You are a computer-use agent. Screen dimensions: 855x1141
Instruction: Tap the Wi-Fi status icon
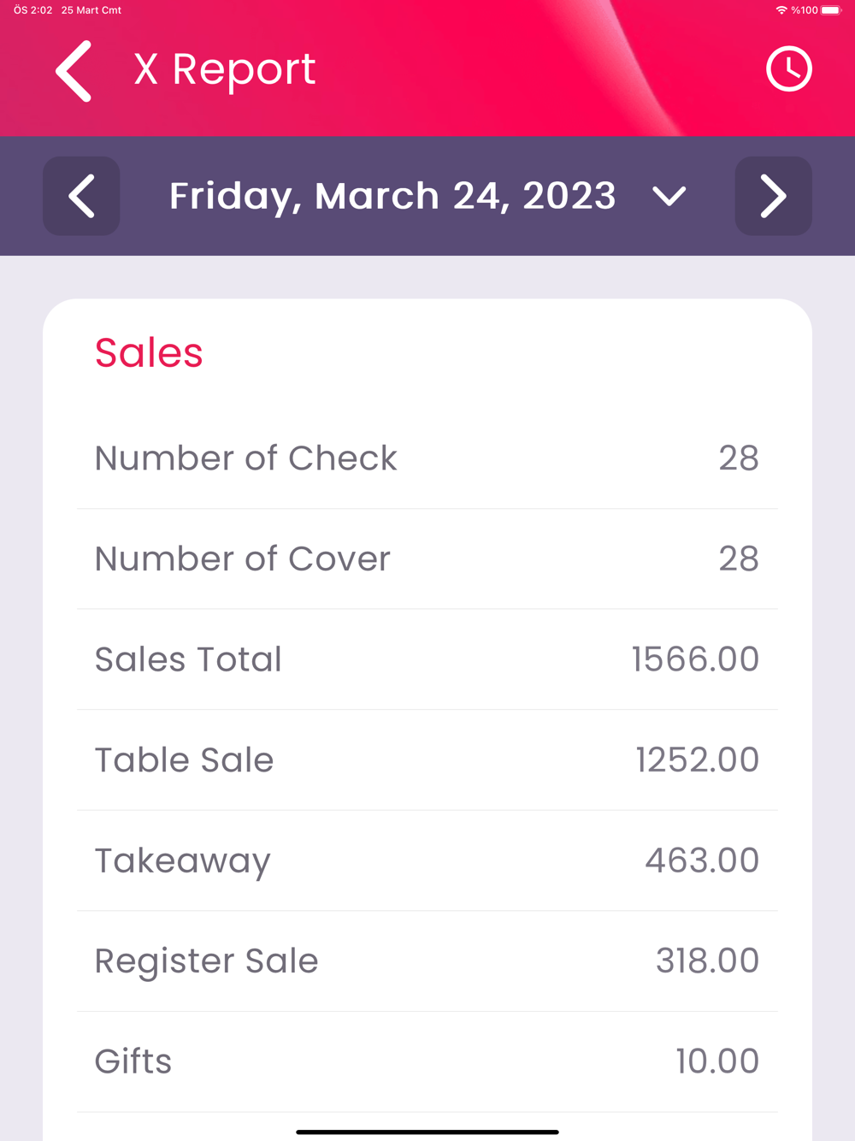[x=781, y=10]
